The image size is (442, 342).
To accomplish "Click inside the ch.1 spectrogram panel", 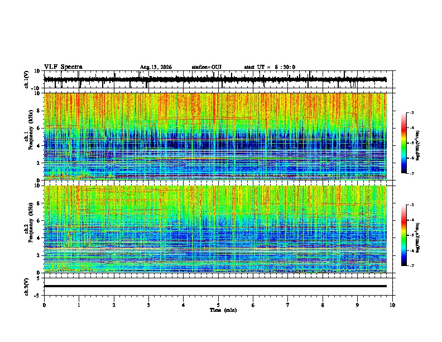I will click(x=215, y=136).
